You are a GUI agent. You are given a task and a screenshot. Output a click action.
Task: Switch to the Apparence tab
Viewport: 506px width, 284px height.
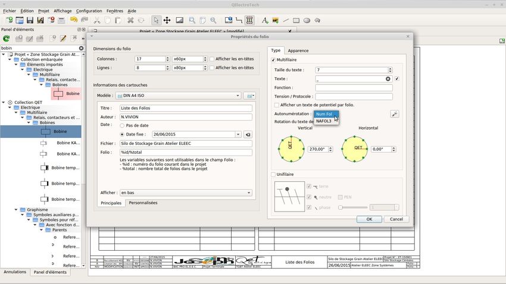point(298,51)
